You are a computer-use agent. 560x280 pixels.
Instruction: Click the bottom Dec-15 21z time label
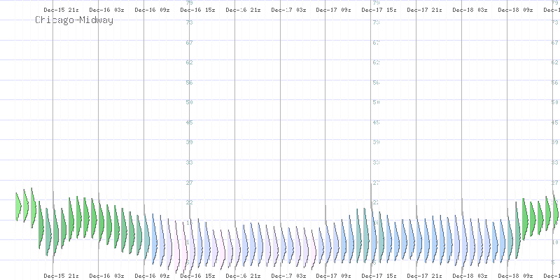pos(61,276)
